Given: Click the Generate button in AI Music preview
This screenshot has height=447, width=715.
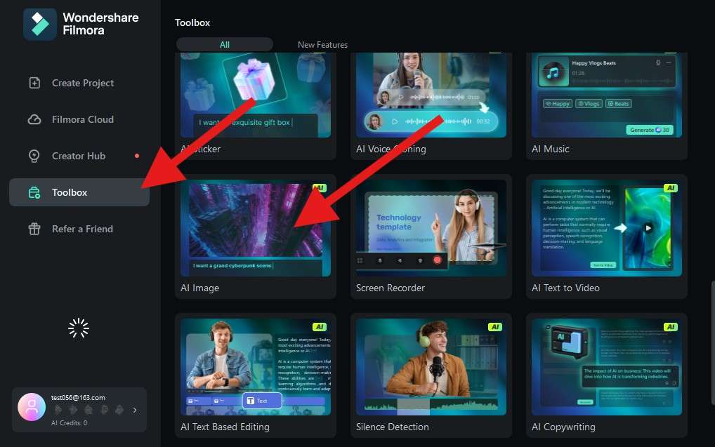Looking at the screenshot, I should tap(650, 130).
